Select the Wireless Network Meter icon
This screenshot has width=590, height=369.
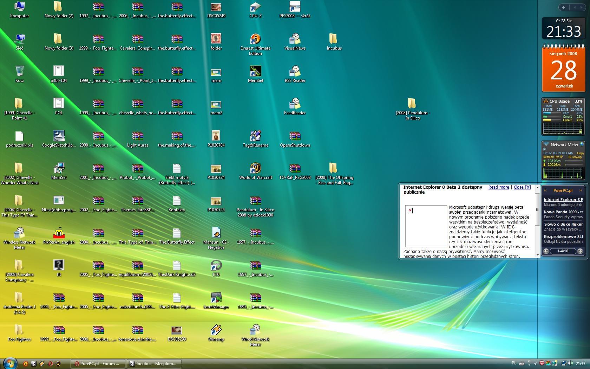tap(20, 239)
